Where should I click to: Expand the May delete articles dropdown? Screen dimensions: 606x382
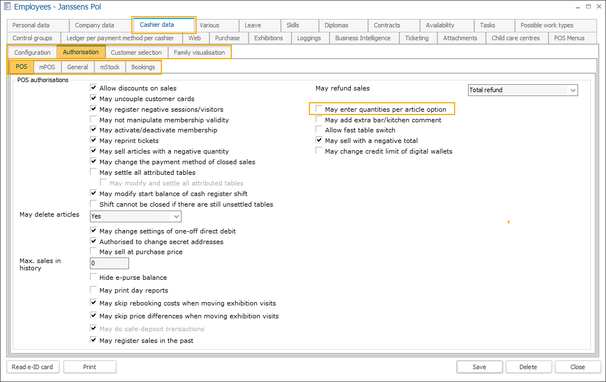coord(176,216)
